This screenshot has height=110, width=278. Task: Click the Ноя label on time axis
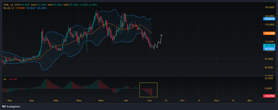pos(216,101)
